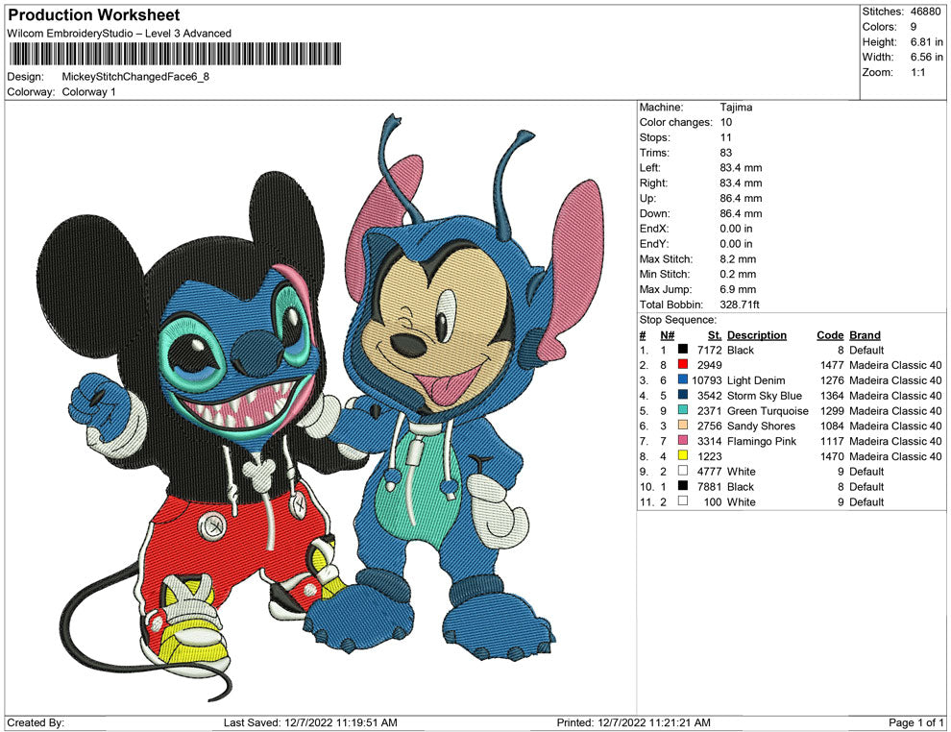Click the Page 1 of 1 label
This screenshot has width=951, height=732.
916,721
